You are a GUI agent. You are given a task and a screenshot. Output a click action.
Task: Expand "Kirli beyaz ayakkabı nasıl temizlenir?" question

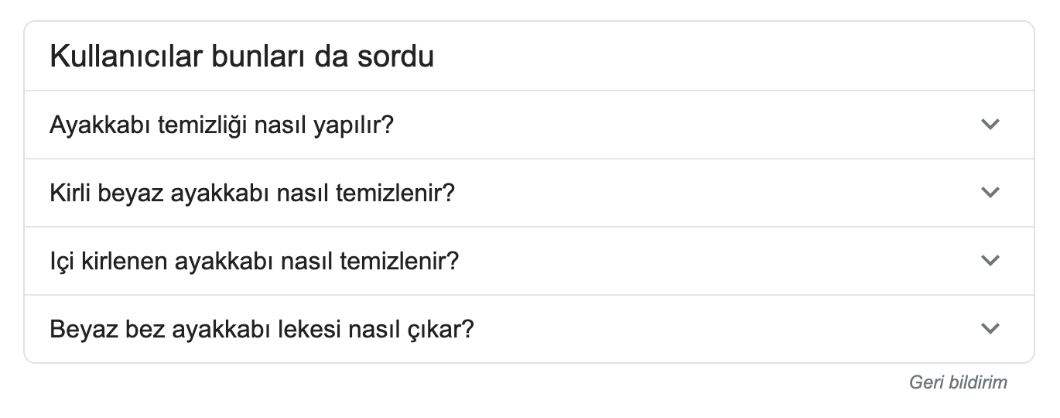click(x=529, y=193)
